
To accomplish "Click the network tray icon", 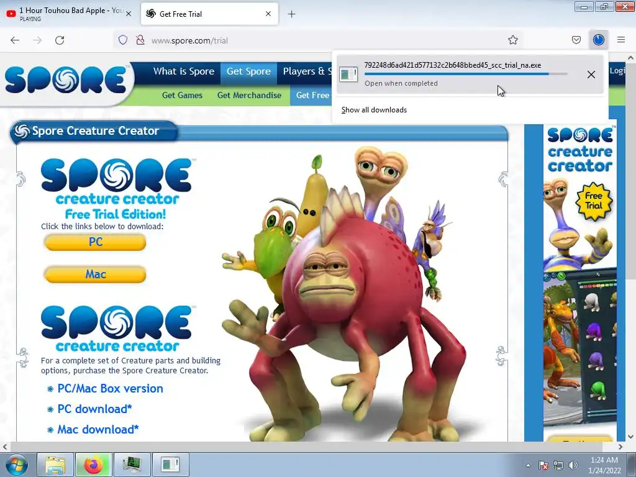I will 558,465.
